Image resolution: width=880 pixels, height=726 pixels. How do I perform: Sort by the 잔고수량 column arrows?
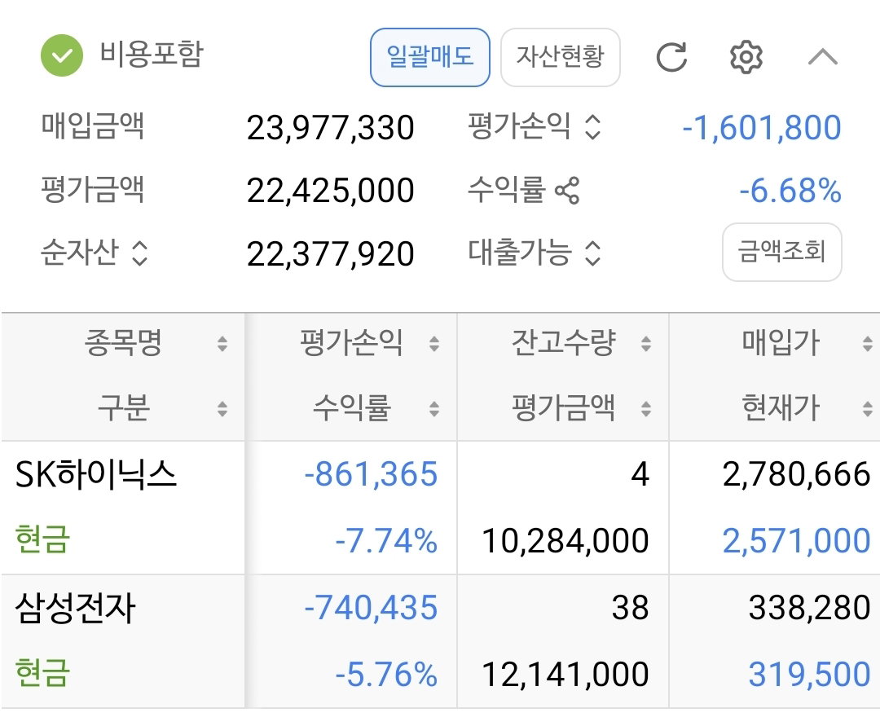click(646, 343)
